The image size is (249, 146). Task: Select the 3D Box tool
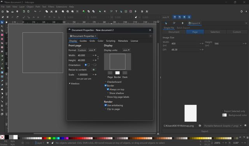(x=2, y=47)
